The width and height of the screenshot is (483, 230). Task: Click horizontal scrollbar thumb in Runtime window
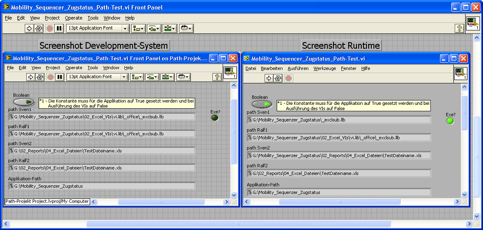click(340, 201)
